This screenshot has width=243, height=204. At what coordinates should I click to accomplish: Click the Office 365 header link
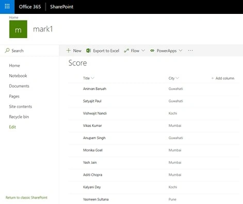(x=30, y=7)
